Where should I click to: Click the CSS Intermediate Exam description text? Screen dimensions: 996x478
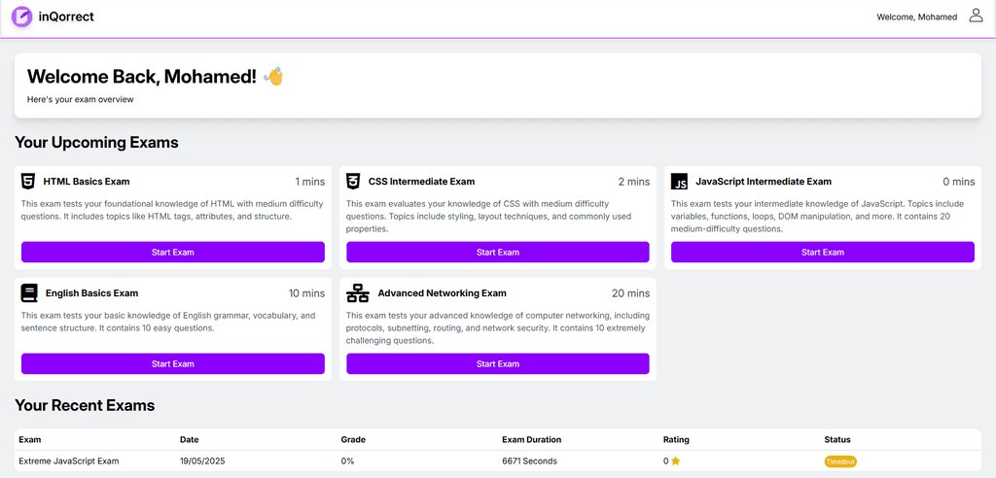[x=489, y=217]
